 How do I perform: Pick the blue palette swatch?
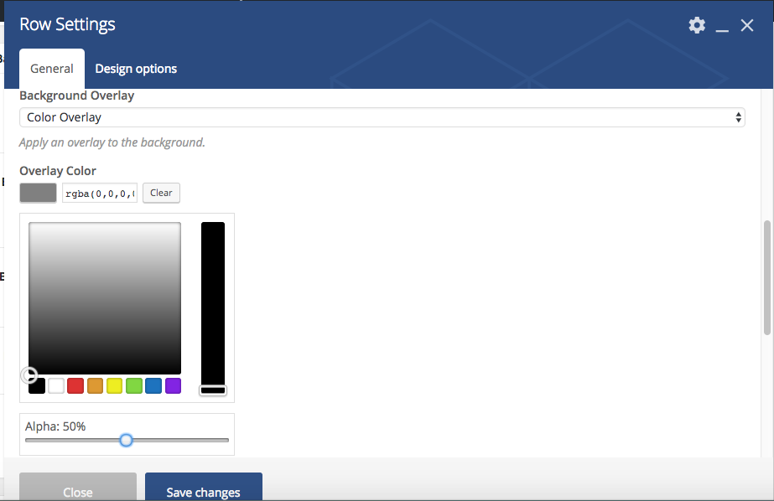(153, 386)
